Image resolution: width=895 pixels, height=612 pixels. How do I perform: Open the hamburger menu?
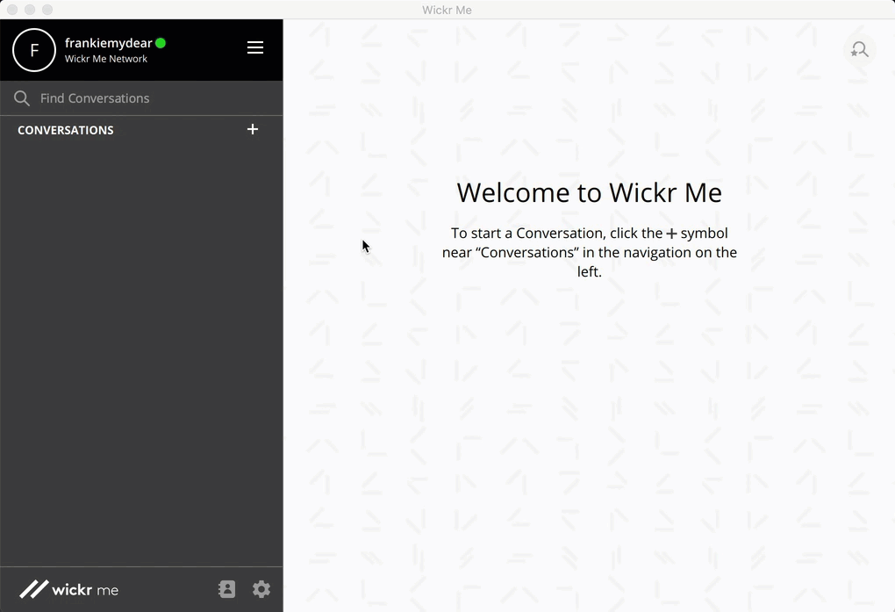pos(255,47)
